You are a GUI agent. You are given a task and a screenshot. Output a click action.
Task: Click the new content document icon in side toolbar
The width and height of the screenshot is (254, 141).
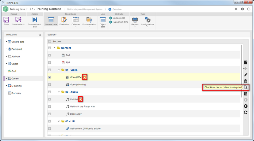tap(246, 62)
